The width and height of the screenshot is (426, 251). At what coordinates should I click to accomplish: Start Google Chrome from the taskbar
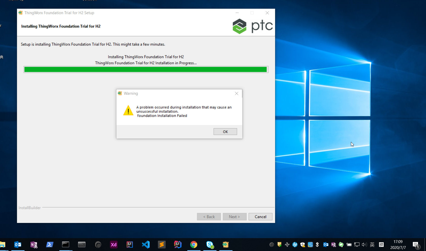tap(194, 245)
